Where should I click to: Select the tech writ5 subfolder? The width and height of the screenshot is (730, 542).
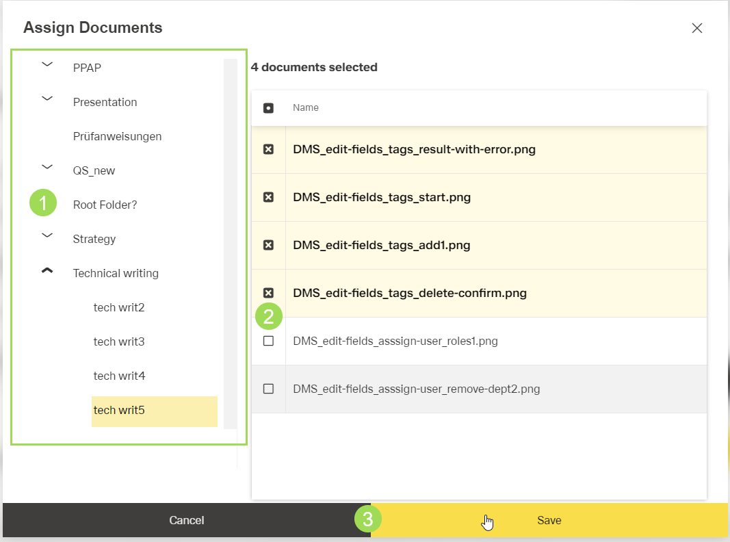coord(119,411)
